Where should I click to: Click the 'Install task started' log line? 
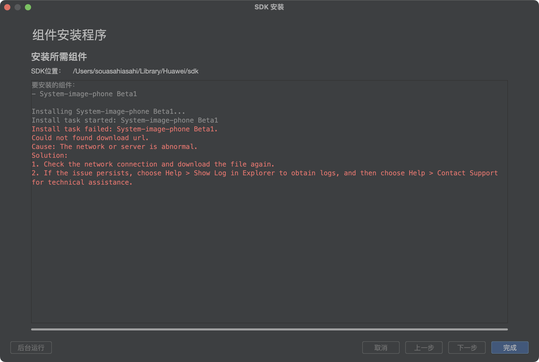[125, 120]
